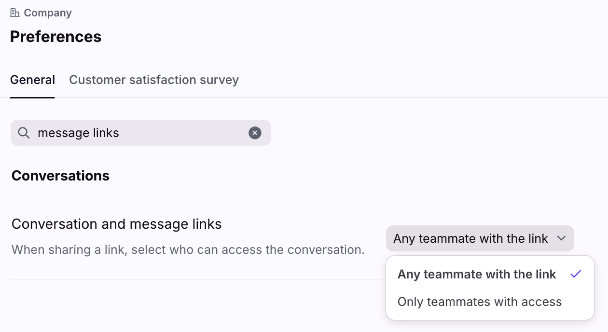
Task: Clear the search with the X icon
Action: click(x=255, y=133)
